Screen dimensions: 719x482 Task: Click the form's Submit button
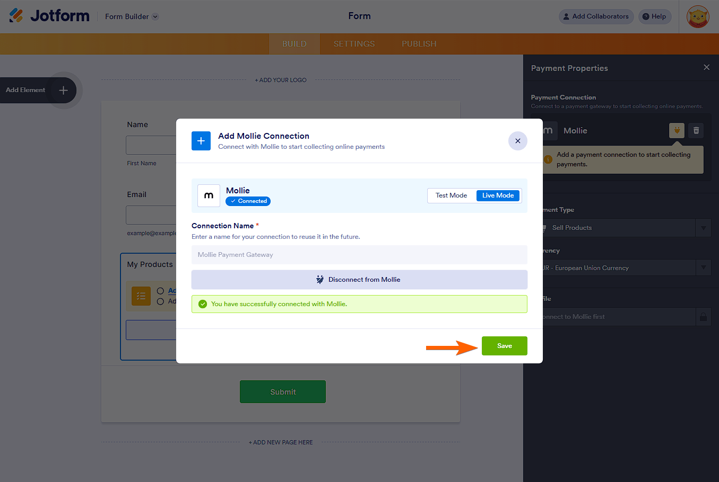(283, 392)
